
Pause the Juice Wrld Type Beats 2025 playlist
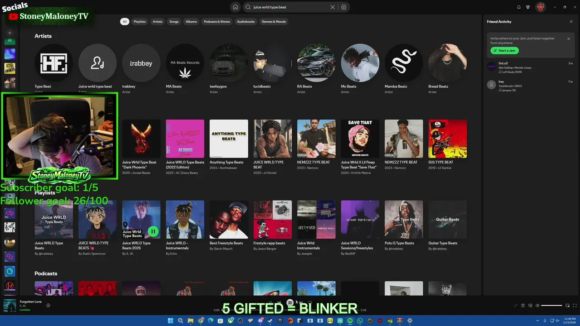(x=153, y=231)
